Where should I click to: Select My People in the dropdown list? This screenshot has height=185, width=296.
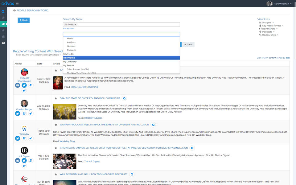point(121,65)
